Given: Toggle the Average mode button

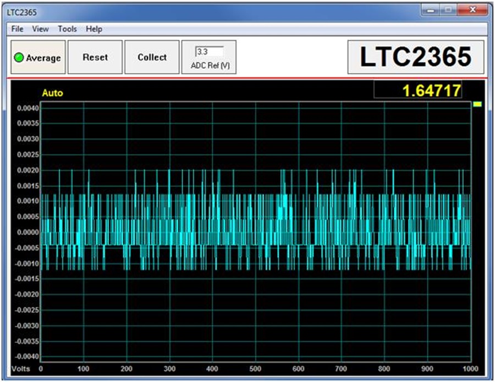Looking at the screenshot, I should point(38,57).
